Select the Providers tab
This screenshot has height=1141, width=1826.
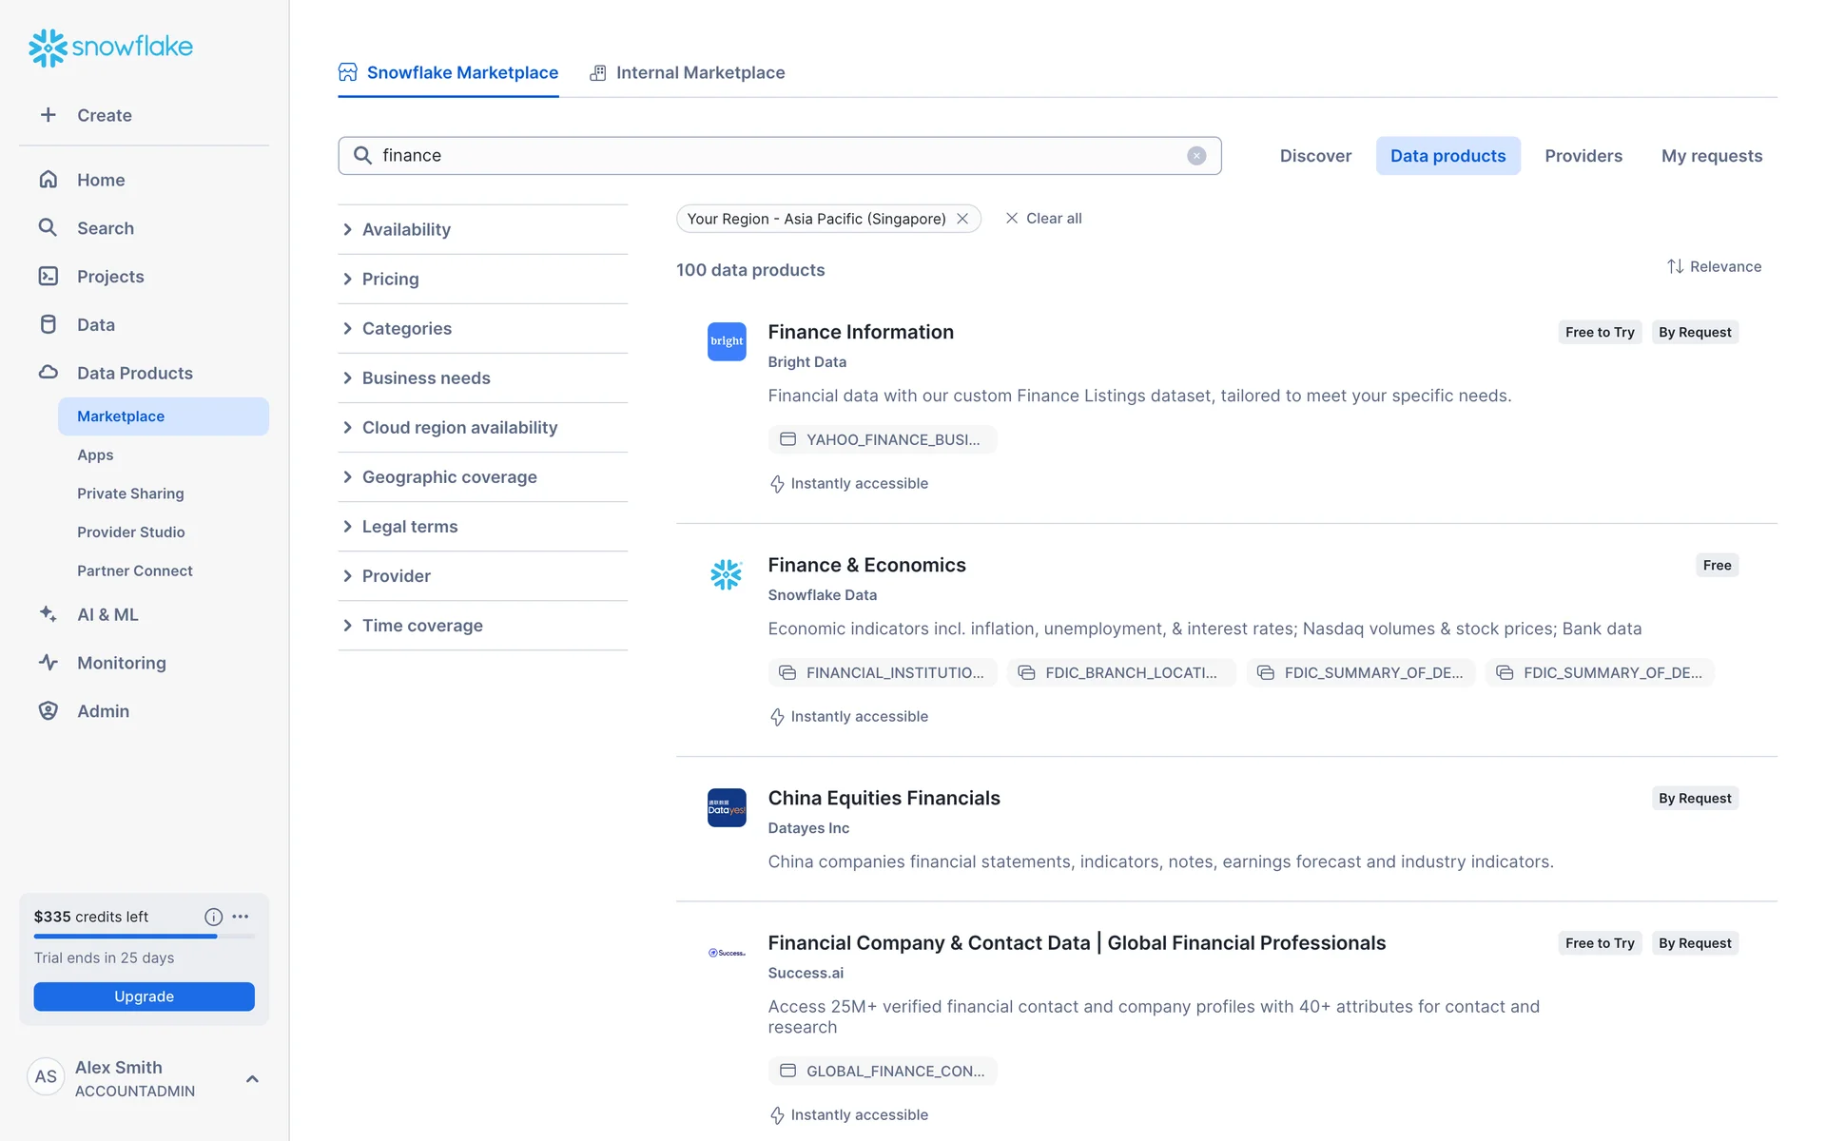pos(1583,156)
